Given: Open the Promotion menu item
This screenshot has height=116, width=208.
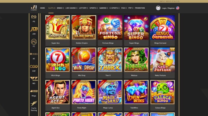Looking at the screenshot, I should point(140,8).
